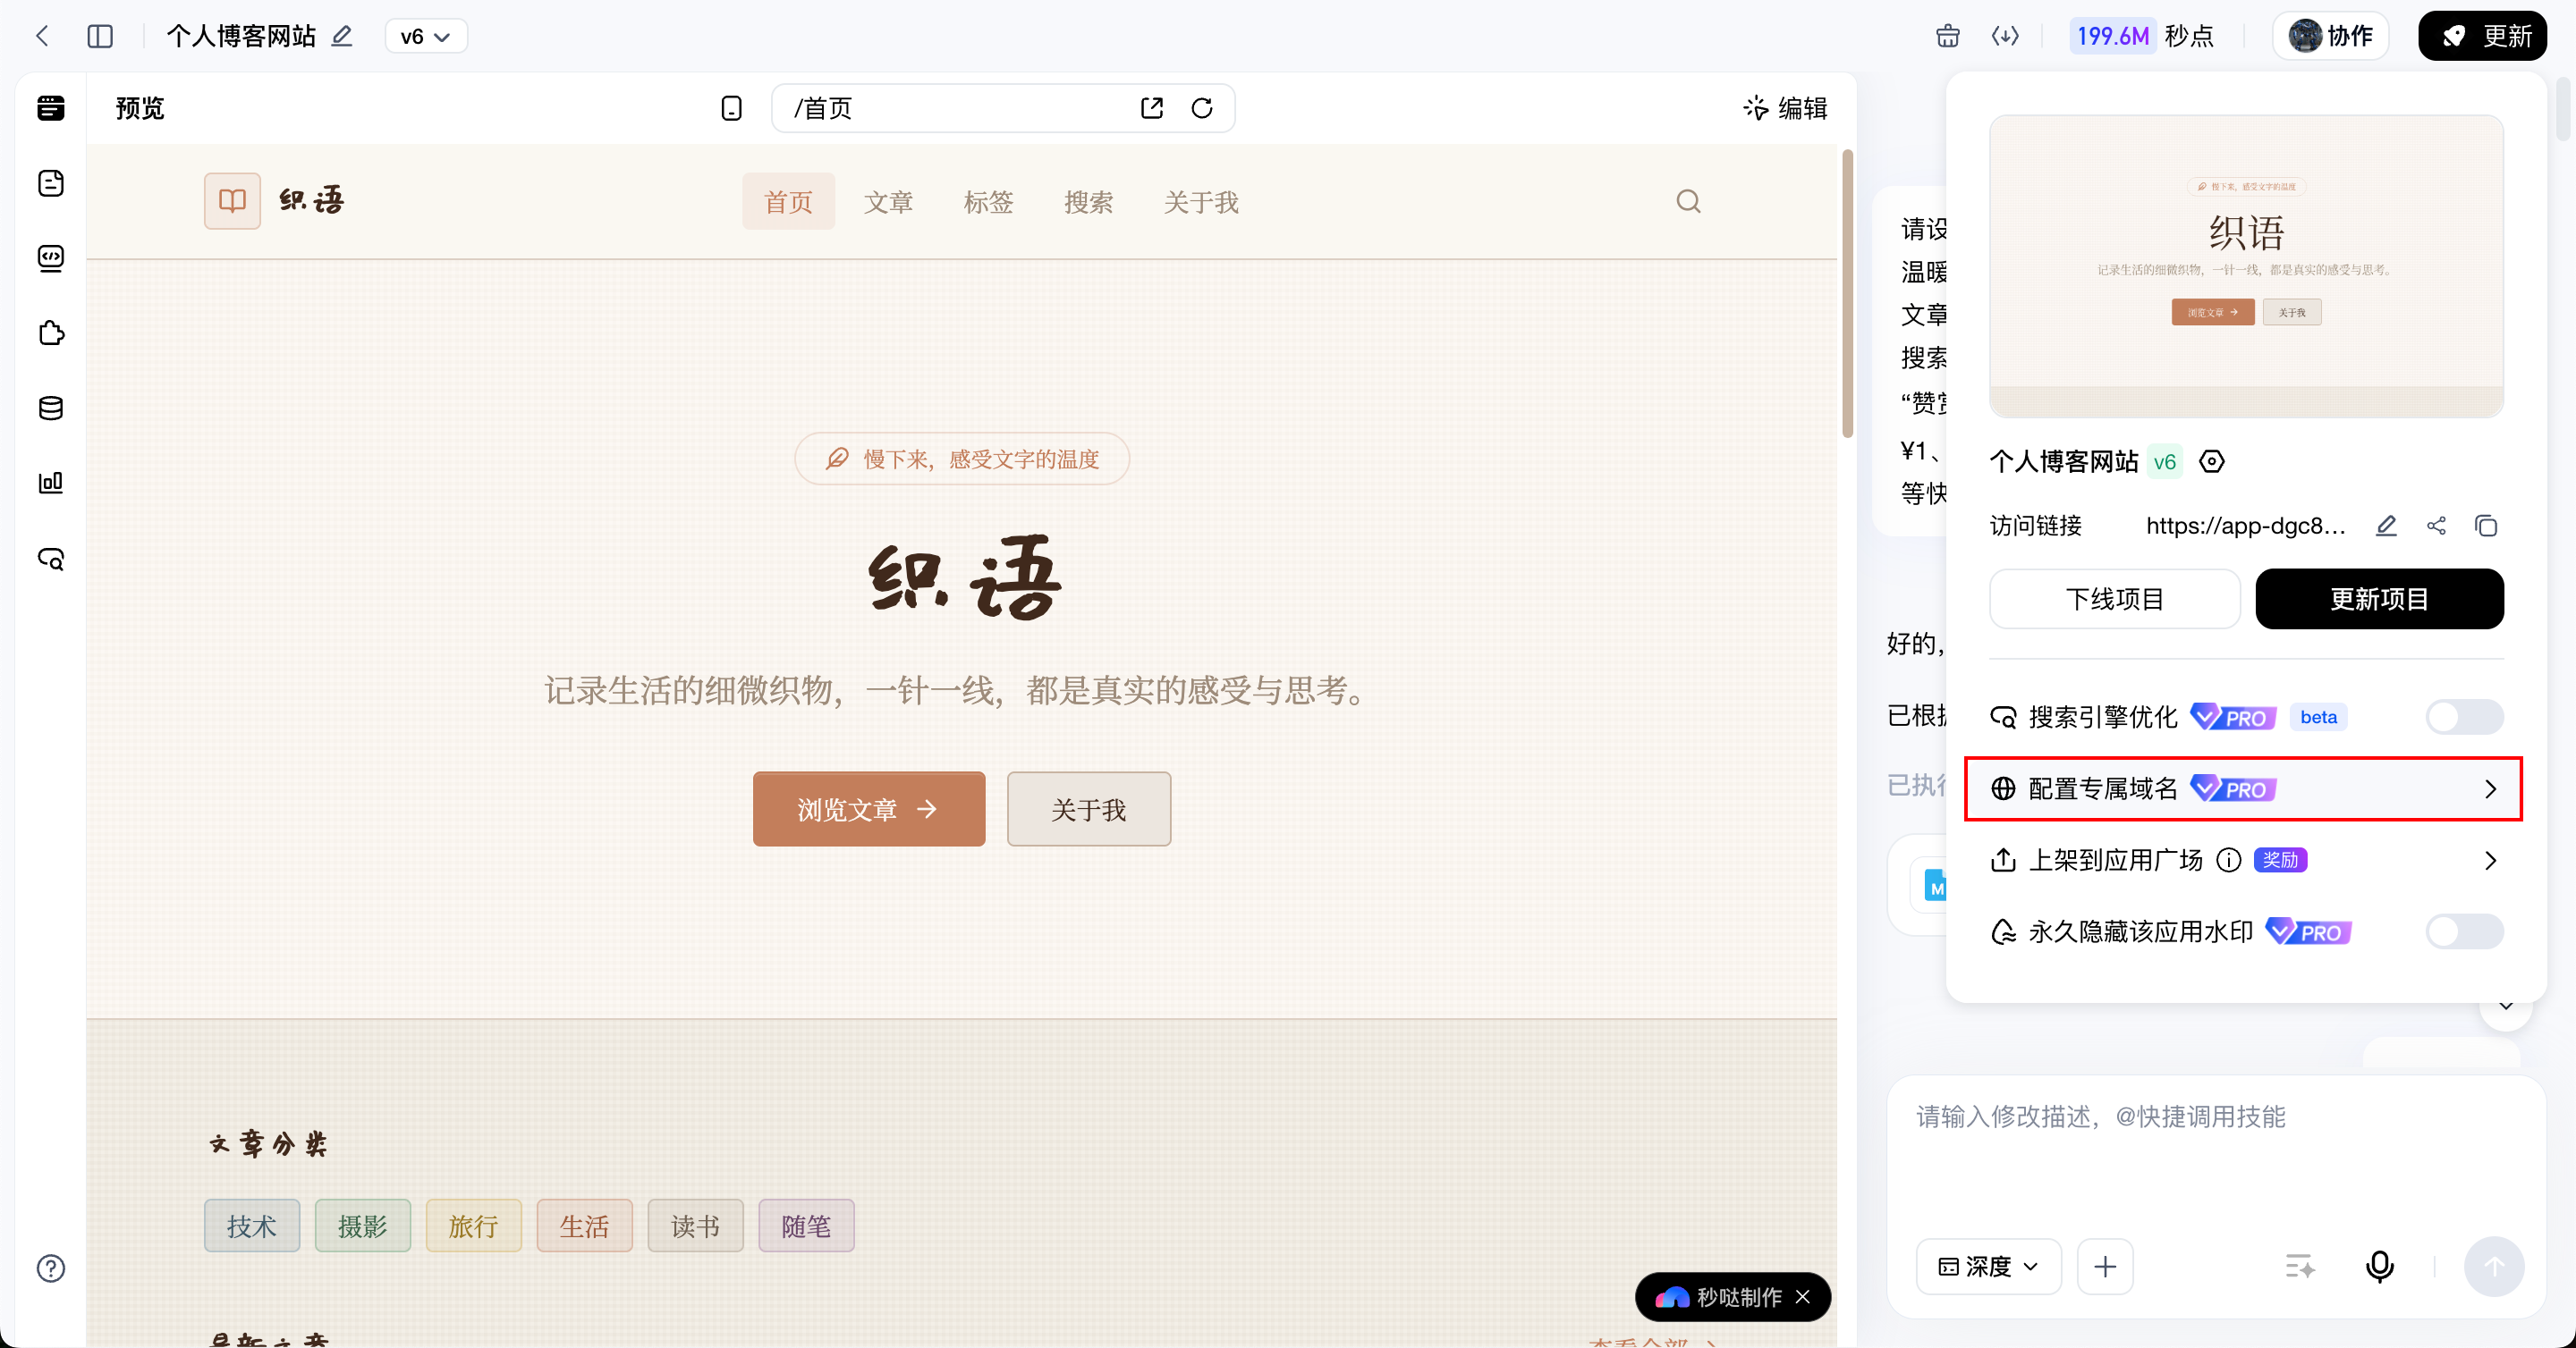Open help via the question mark icon

51,1268
